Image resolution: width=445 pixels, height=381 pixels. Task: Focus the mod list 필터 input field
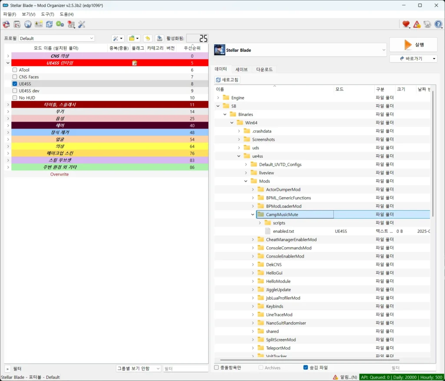186,368
